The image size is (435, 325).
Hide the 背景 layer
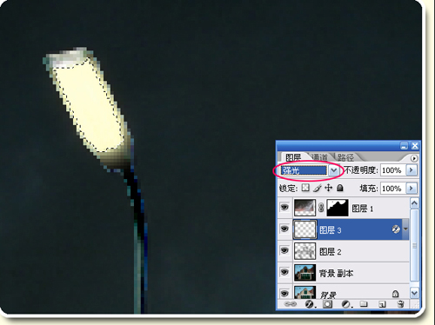(284, 293)
